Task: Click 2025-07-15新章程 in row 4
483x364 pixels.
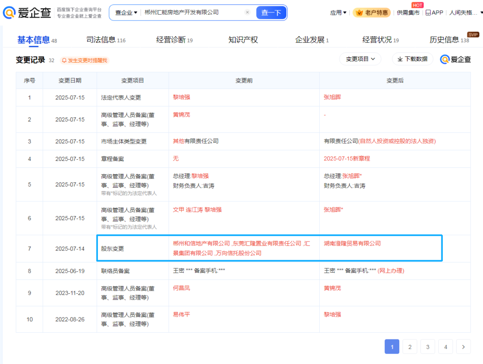Action: pos(347,159)
